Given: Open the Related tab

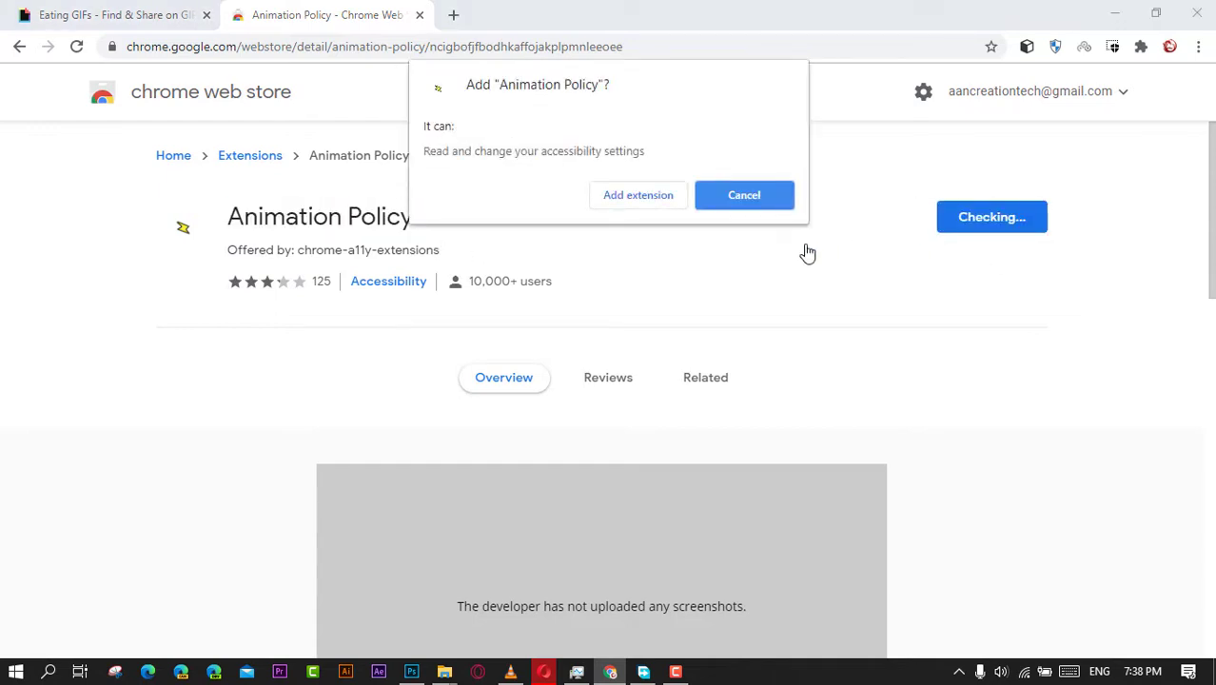Looking at the screenshot, I should click(x=705, y=378).
